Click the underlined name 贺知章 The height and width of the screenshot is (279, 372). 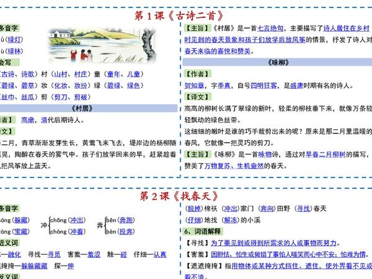point(194,86)
